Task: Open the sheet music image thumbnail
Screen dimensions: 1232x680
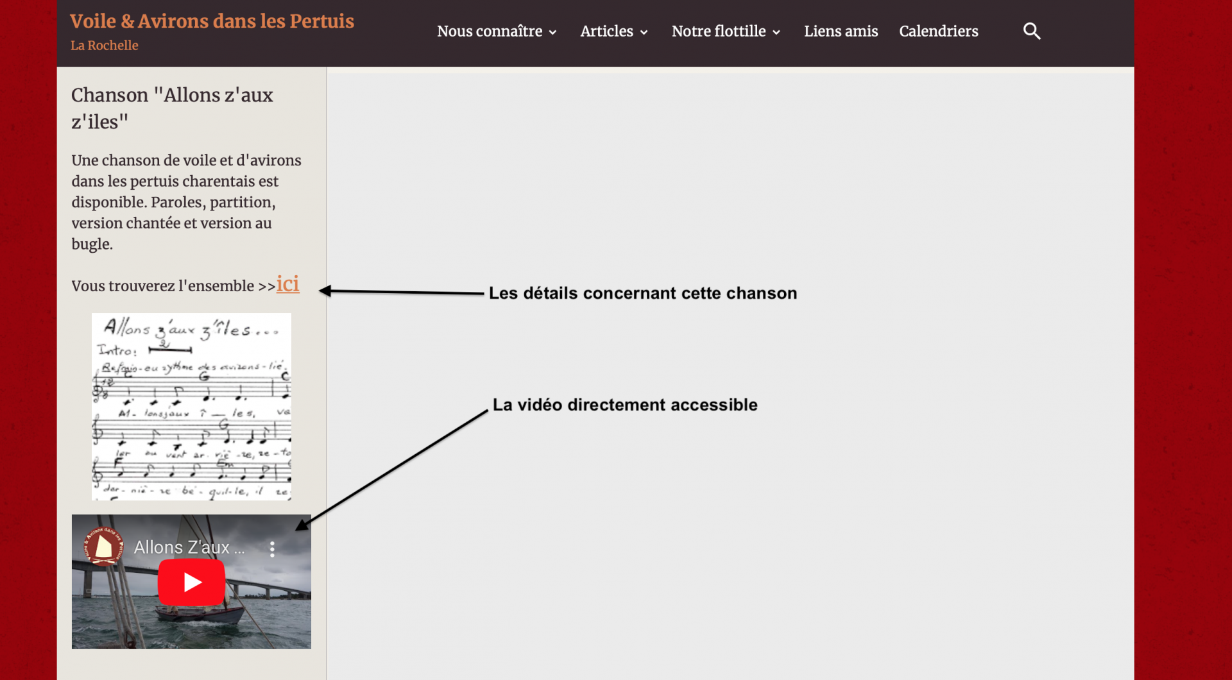Action: (x=191, y=407)
